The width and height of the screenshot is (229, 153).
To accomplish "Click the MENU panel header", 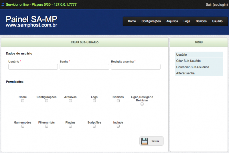I will [199, 42].
